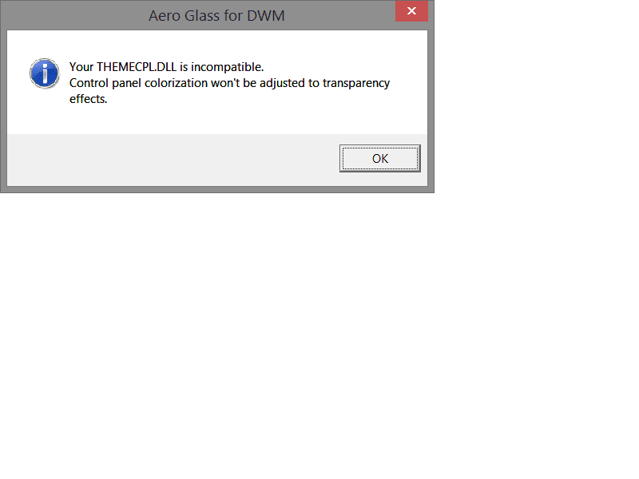Click the word colorization in the dialog text

click(x=176, y=83)
